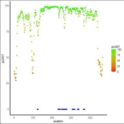Click the legend label 100

click(x=119, y=50)
